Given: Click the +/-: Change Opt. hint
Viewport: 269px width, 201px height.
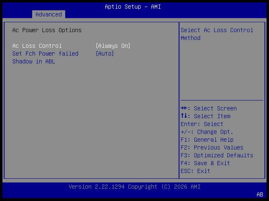Looking at the screenshot, I should [x=207, y=132].
